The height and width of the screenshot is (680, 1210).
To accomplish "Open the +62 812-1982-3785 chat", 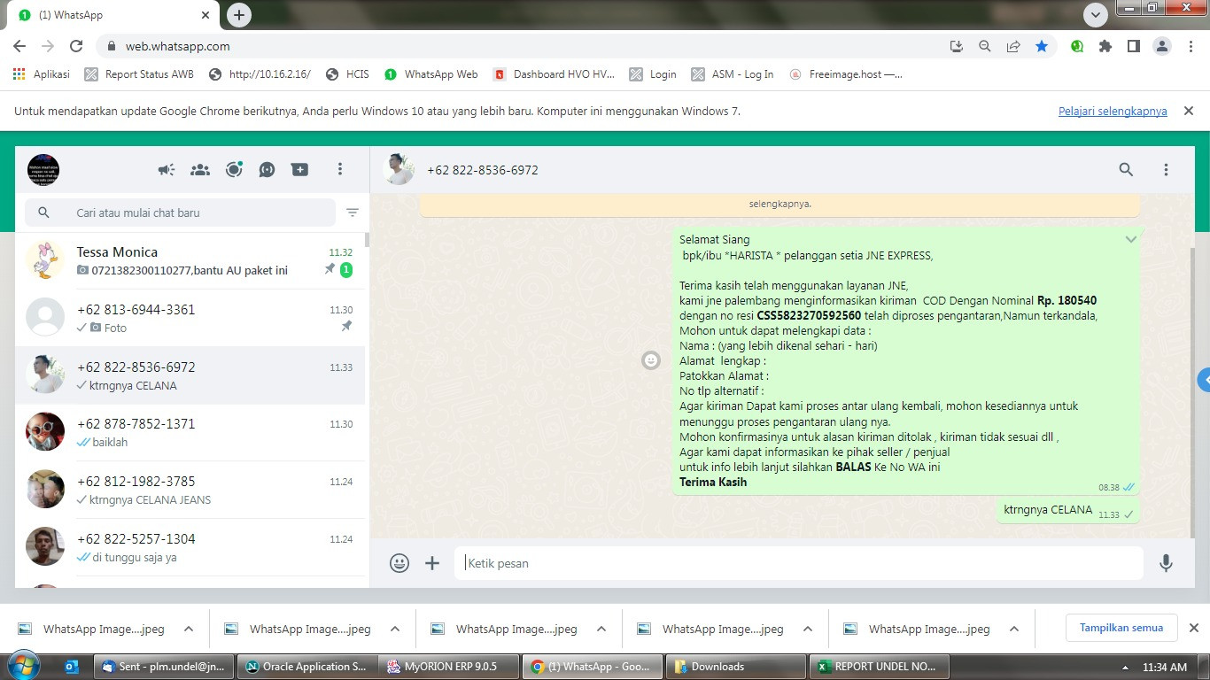I will pyautogui.click(x=190, y=490).
